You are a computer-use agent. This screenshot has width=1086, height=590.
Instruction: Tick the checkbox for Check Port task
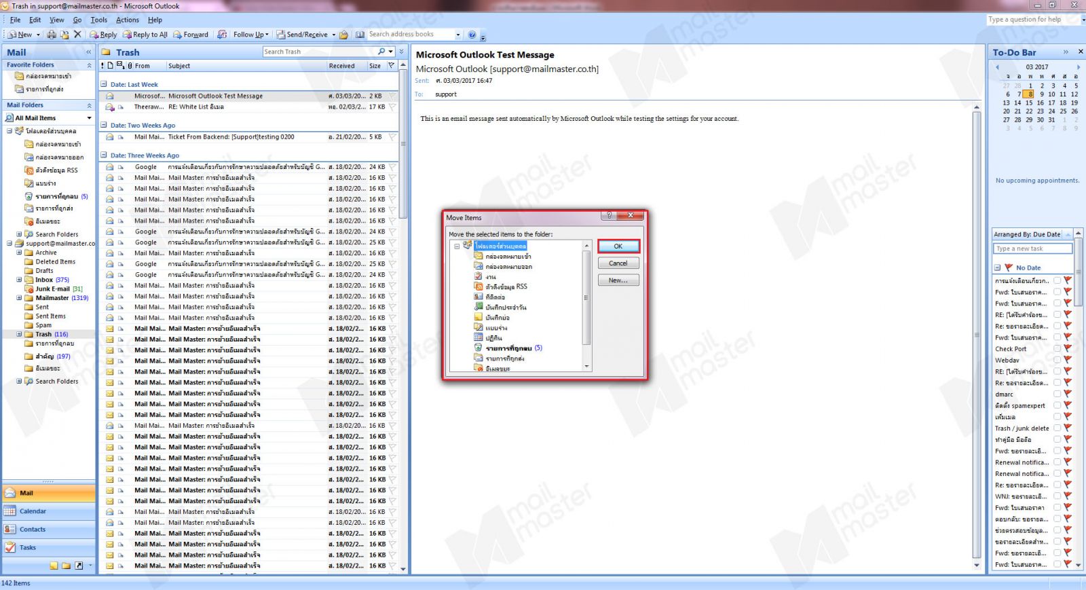click(1057, 349)
